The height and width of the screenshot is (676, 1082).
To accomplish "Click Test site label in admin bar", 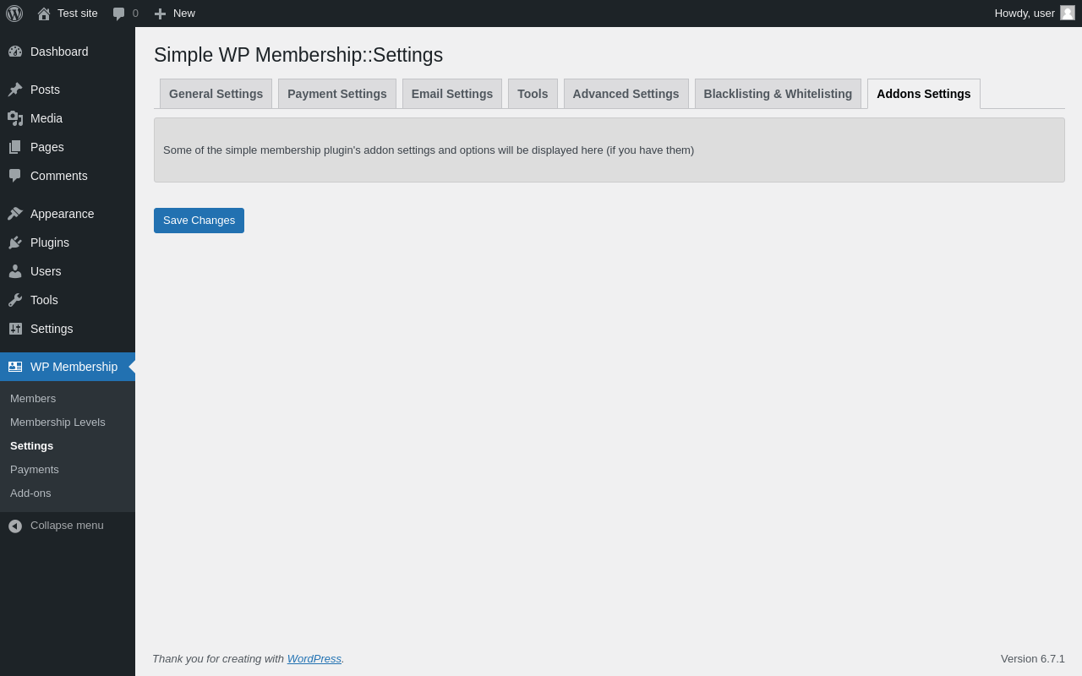I will 78,14.
